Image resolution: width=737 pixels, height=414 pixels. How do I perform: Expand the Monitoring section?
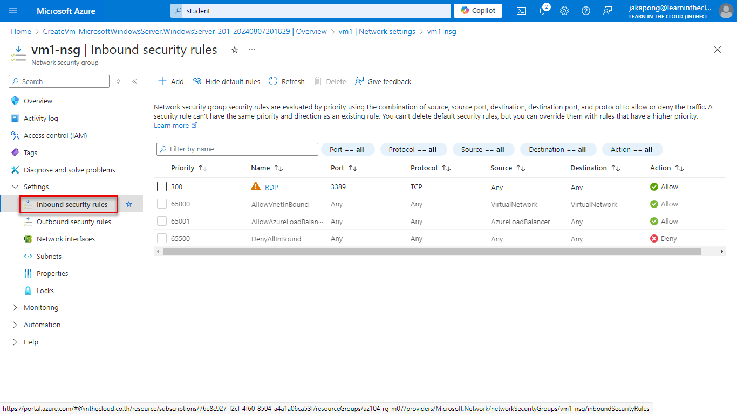point(40,307)
